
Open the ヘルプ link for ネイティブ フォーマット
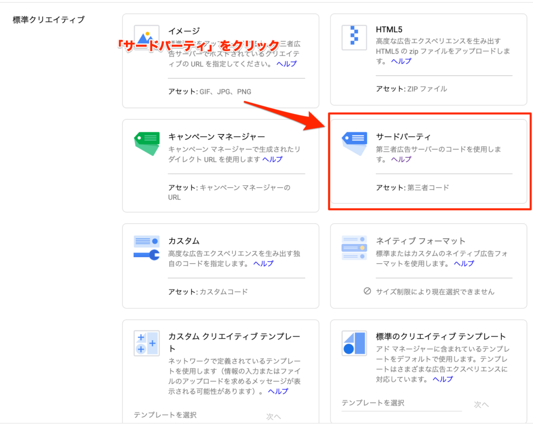464,263
